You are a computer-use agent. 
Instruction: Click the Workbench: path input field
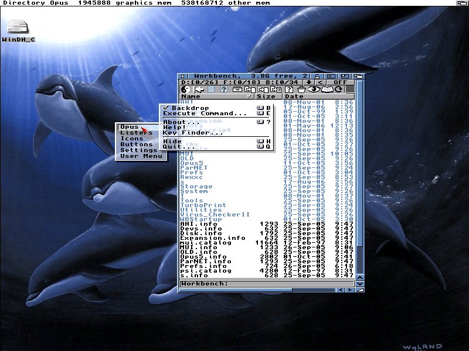pyautogui.click(x=267, y=284)
